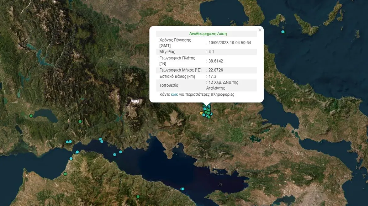368x206 pixels.
Task: Click the cyan marker southwest of the yellow marker
Action: tap(204, 115)
